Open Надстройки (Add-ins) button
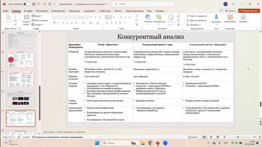262x147 pixels. [230, 19]
